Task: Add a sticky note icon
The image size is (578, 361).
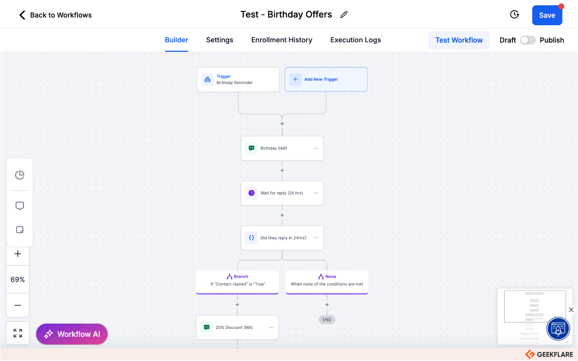Action: tap(19, 230)
